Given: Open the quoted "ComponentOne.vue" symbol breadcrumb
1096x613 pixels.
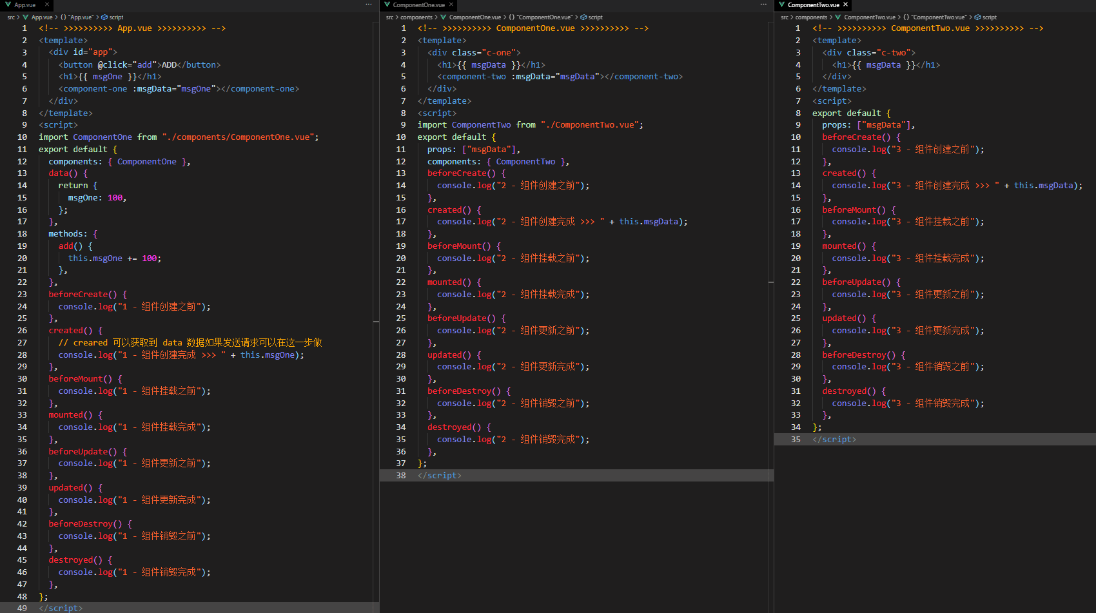Looking at the screenshot, I should coord(540,17).
